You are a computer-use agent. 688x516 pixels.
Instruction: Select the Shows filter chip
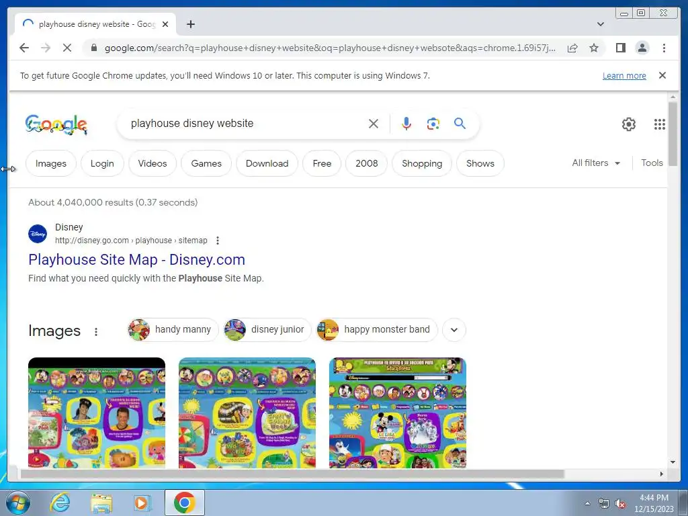click(x=480, y=163)
